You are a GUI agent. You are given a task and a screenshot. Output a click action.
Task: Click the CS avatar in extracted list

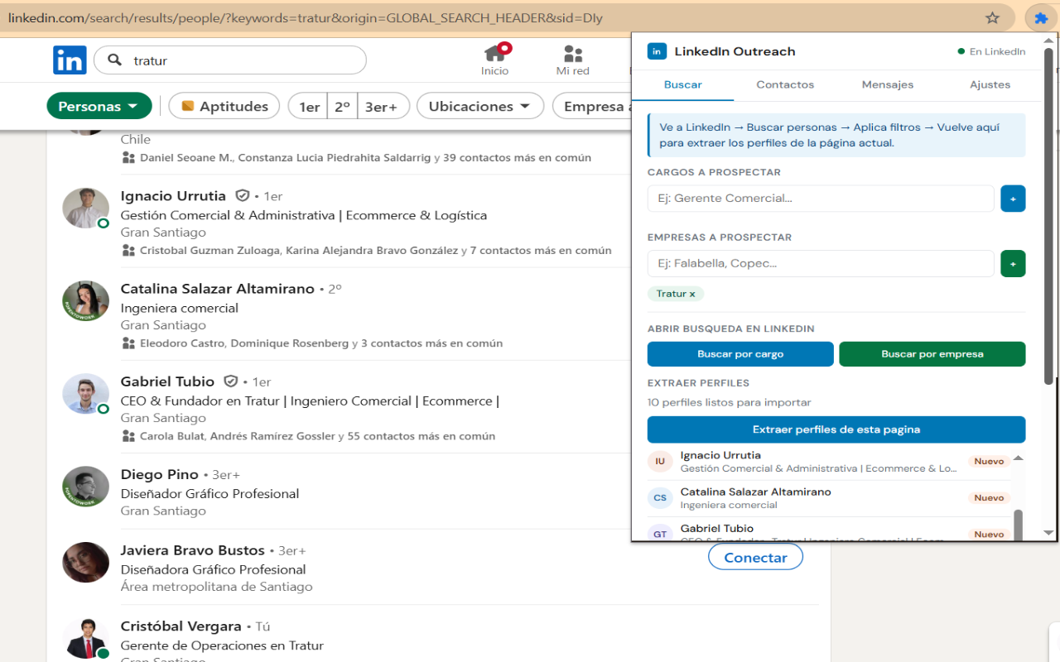coord(660,498)
